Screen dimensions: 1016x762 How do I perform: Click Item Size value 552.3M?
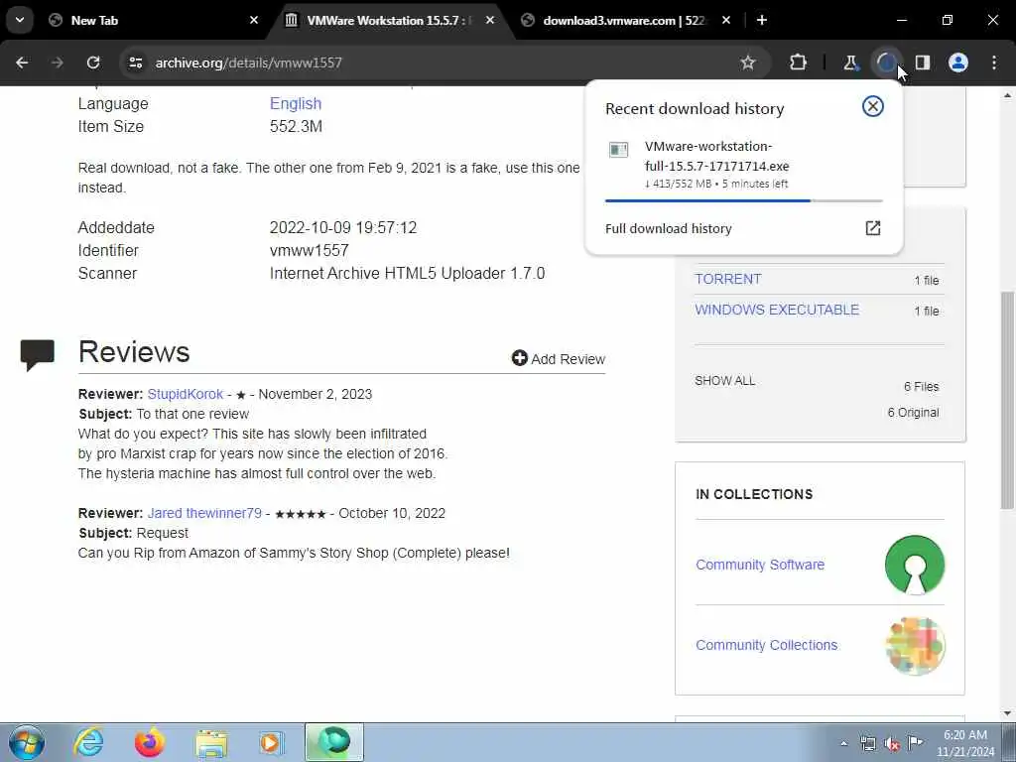click(x=296, y=126)
